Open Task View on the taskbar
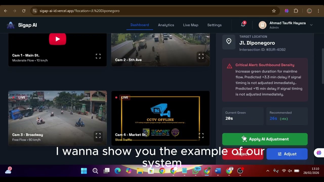The image size is (324, 182). [106, 171]
